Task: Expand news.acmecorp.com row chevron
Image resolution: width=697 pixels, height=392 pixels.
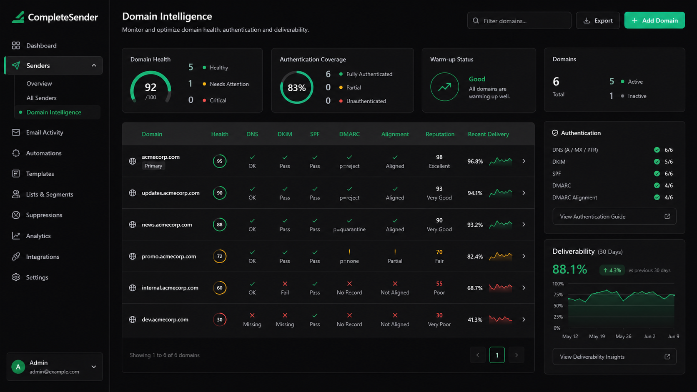Action: 524,225
